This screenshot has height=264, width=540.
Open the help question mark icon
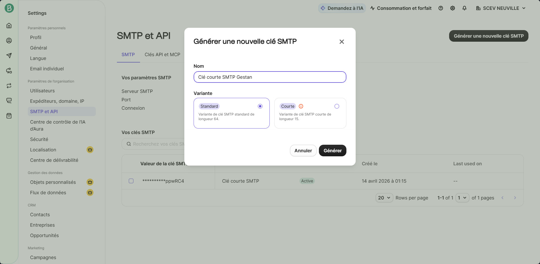pyautogui.click(x=440, y=8)
